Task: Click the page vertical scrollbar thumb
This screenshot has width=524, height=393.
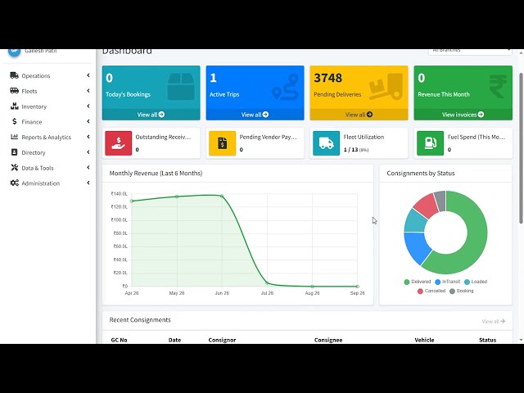Action: (521, 148)
